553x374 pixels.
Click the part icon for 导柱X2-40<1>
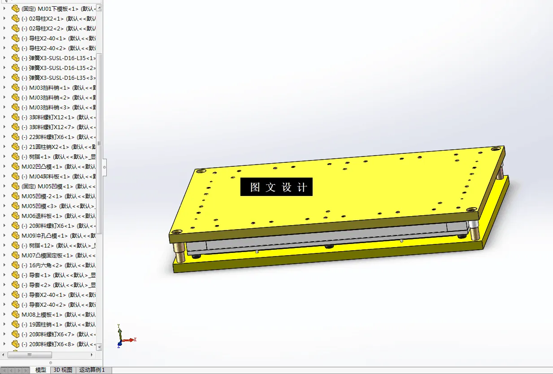[x=16, y=38]
